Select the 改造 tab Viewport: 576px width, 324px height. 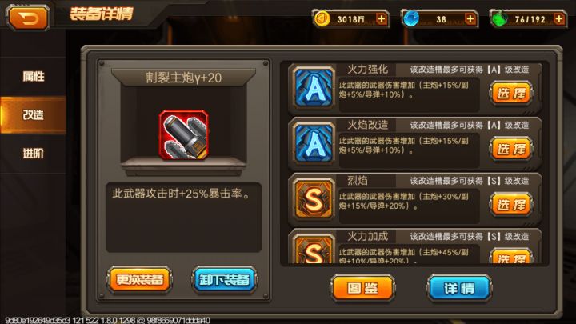tap(33, 114)
